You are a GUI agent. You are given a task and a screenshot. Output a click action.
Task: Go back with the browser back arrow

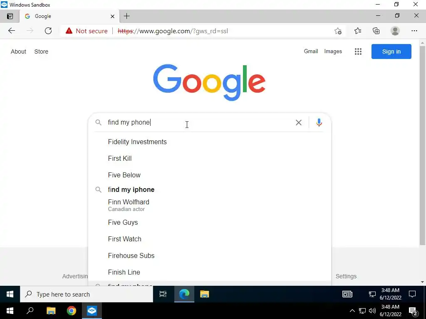point(12,31)
